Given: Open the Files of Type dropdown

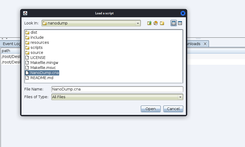Looking at the screenshot, I should (180, 97).
